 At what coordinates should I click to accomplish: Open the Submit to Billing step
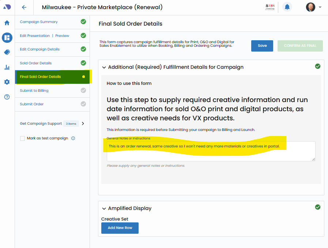[34, 90]
